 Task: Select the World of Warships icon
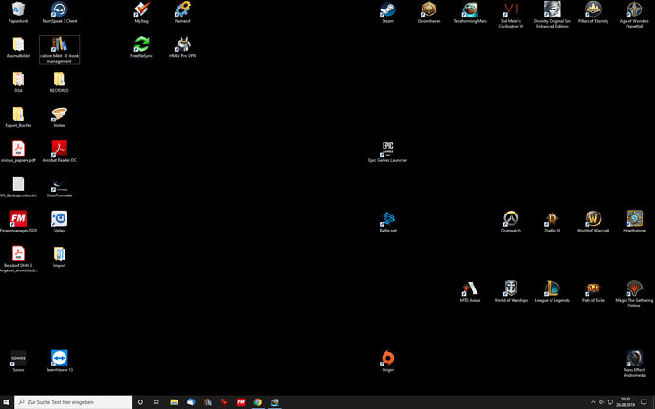[x=511, y=291]
